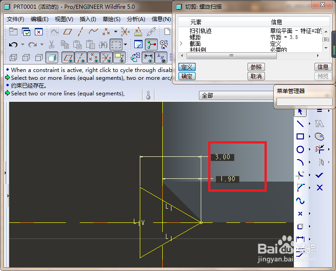Image resolution: width=336 pixels, height=271 pixels.
Task: Select the Point sketch tool
Action: [300, 214]
